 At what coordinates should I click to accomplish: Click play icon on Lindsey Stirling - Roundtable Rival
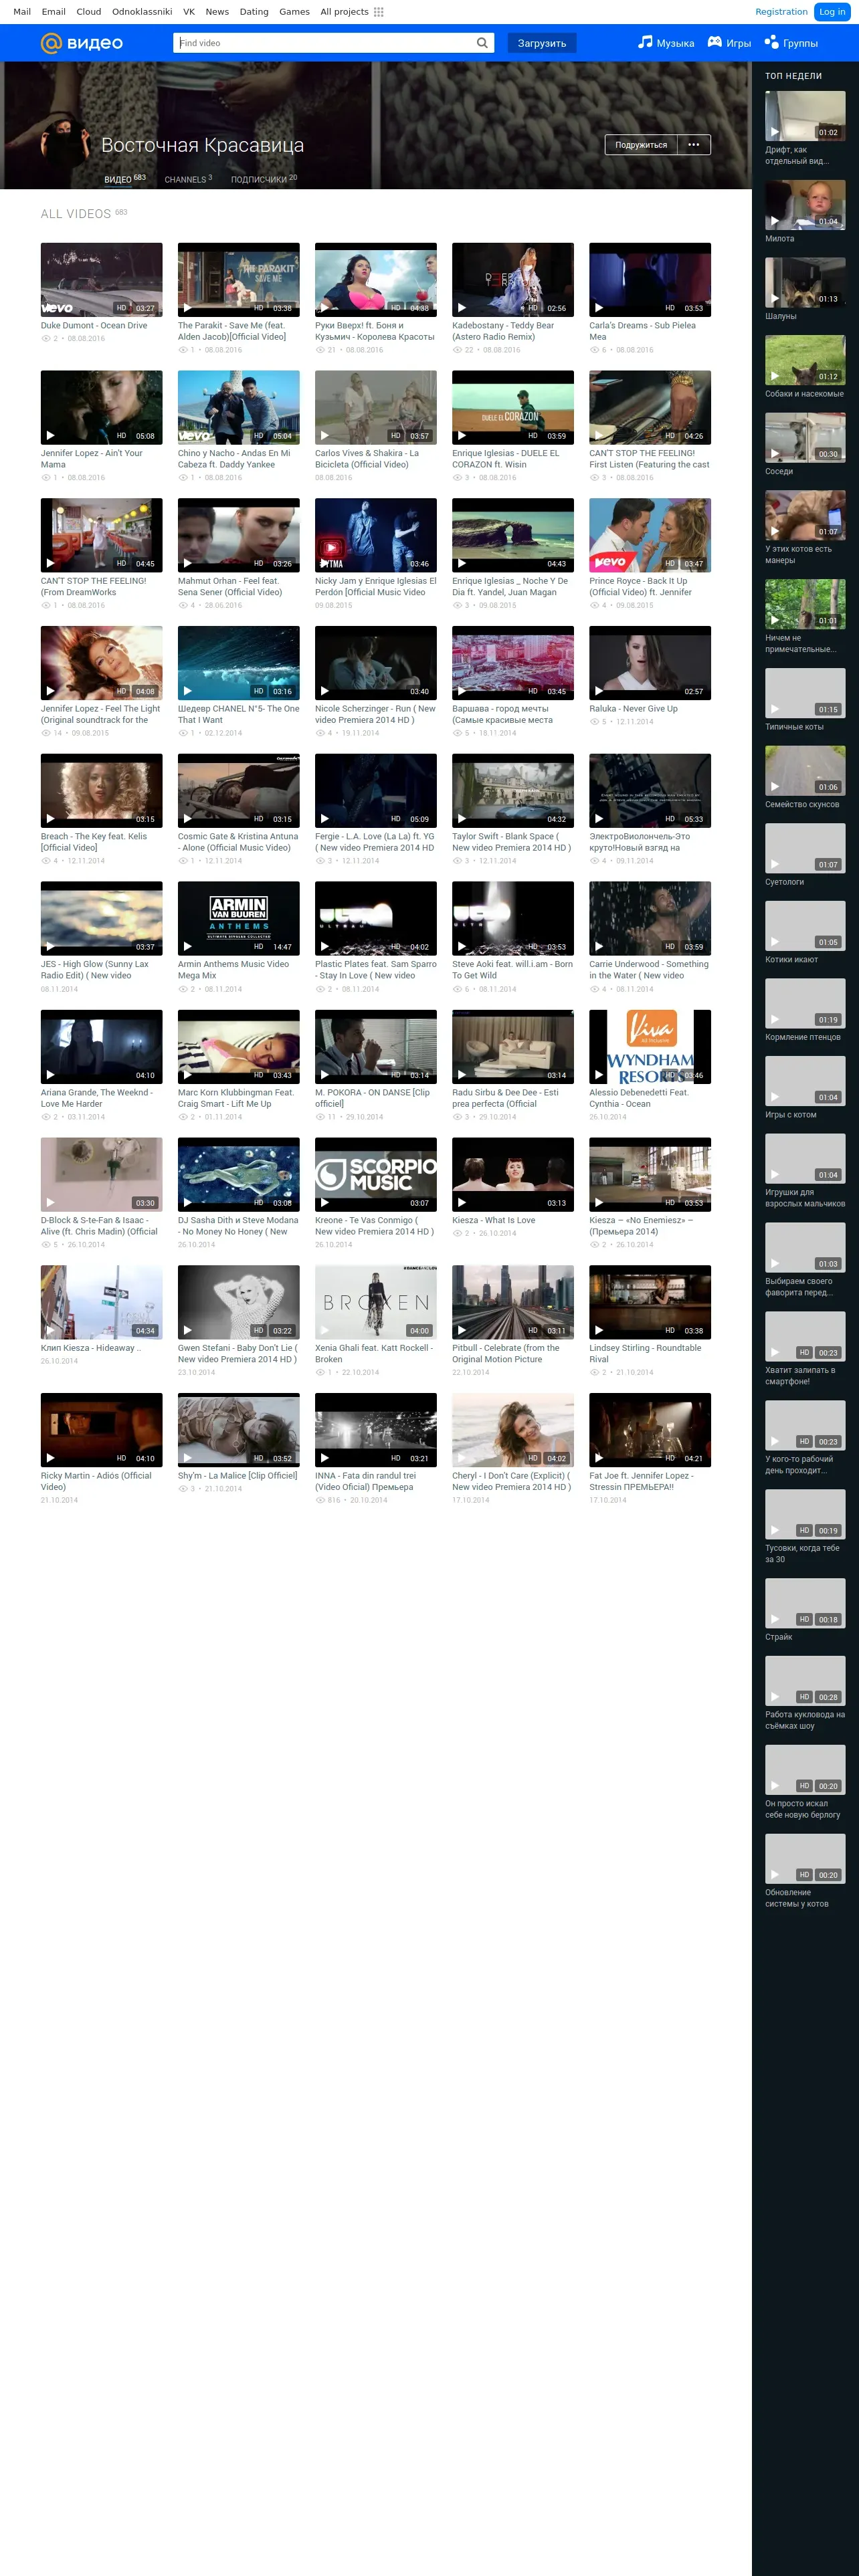coord(598,1330)
